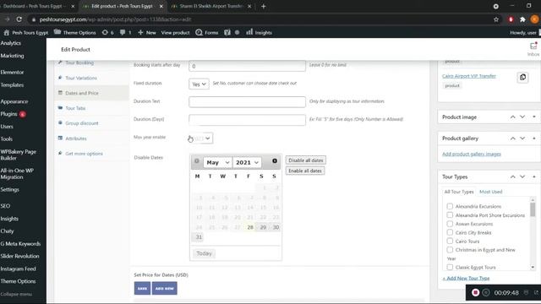The width and height of the screenshot is (541, 304).
Task: Move Product gallery panel down
Action: click(x=522, y=138)
